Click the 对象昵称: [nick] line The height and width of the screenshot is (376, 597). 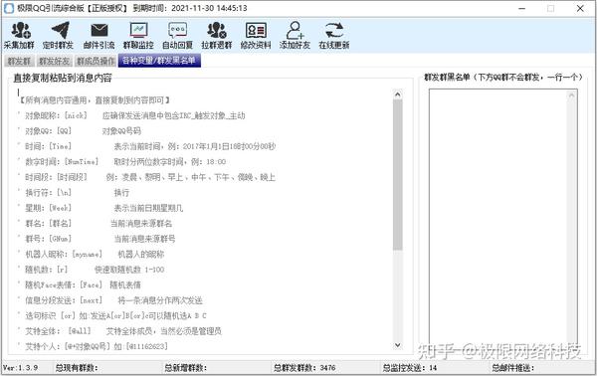(135, 115)
